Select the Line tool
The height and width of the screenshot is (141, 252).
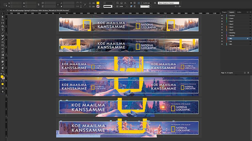[x=3, y=33]
